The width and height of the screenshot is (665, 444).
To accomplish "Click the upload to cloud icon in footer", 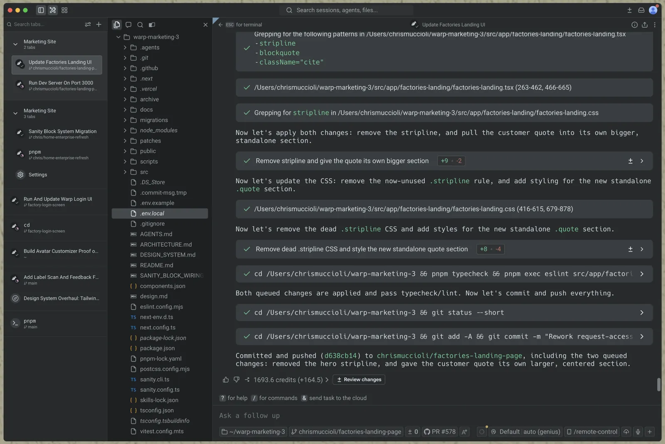I will (626, 432).
